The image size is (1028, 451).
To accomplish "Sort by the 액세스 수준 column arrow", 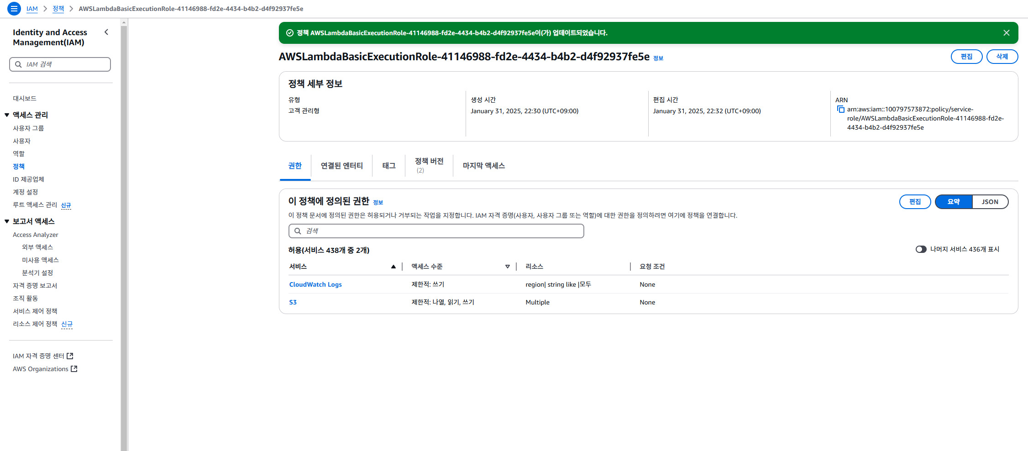I will click(507, 267).
